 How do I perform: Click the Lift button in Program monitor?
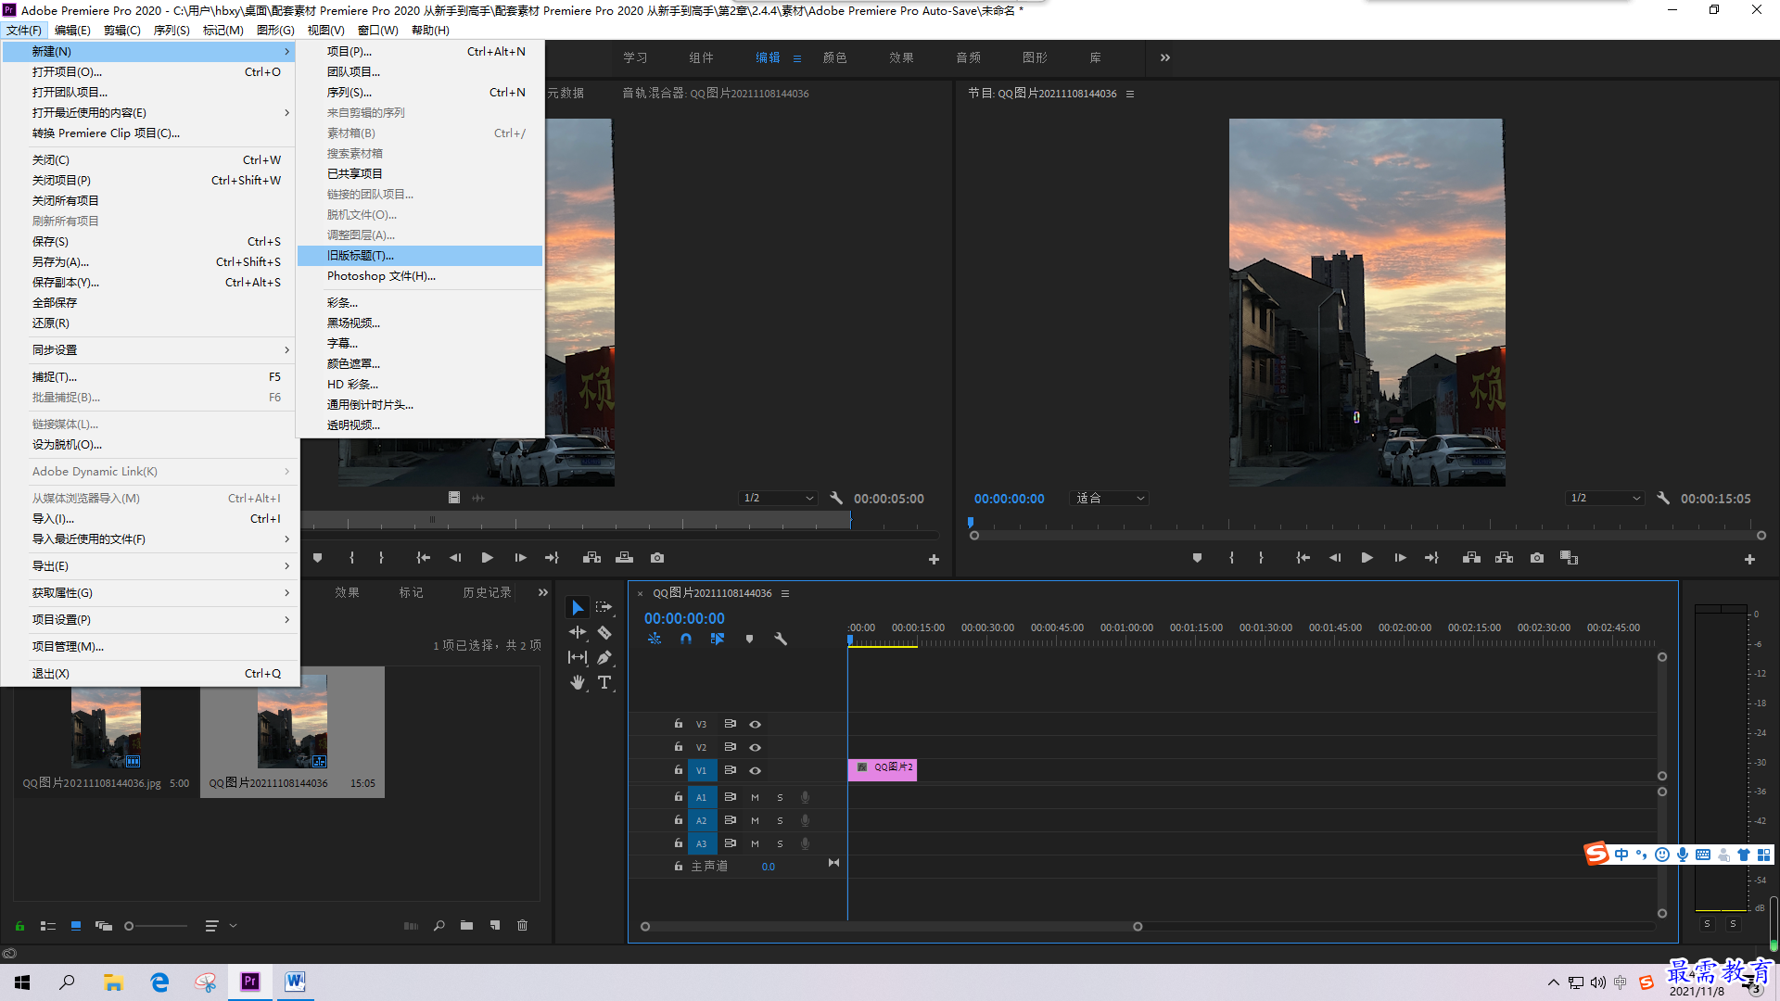(1471, 558)
